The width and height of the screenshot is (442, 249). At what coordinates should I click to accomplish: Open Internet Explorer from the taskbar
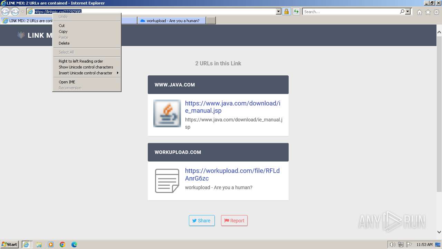(26, 245)
